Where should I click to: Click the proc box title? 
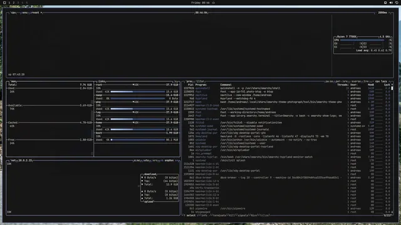189,81
